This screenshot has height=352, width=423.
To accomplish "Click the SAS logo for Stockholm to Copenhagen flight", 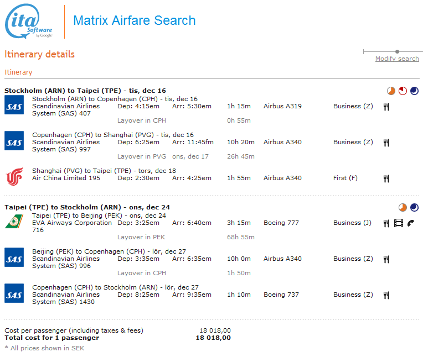I will pos(14,105).
